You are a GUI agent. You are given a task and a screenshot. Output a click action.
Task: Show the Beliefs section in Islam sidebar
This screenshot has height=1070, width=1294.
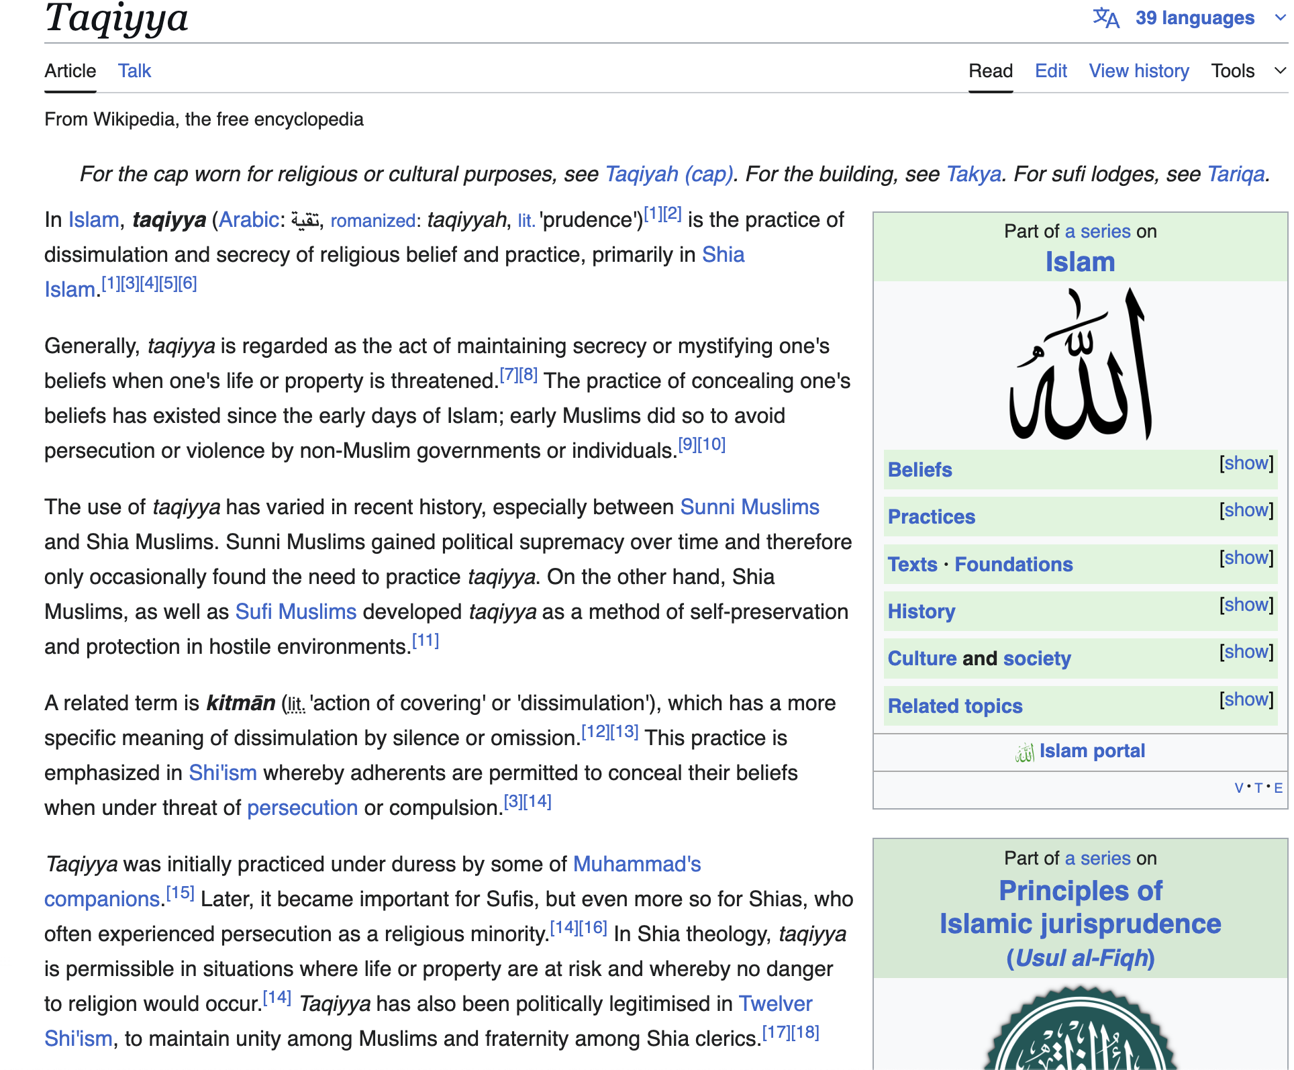[1246, 463]
